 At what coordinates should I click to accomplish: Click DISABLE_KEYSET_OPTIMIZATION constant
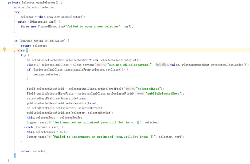tap(42, 41)
